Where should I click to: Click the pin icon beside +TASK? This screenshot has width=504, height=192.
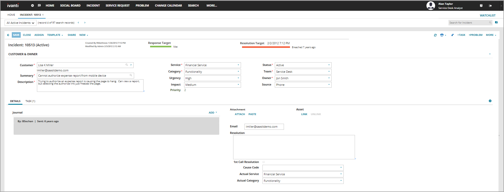[x=452, y=35]
